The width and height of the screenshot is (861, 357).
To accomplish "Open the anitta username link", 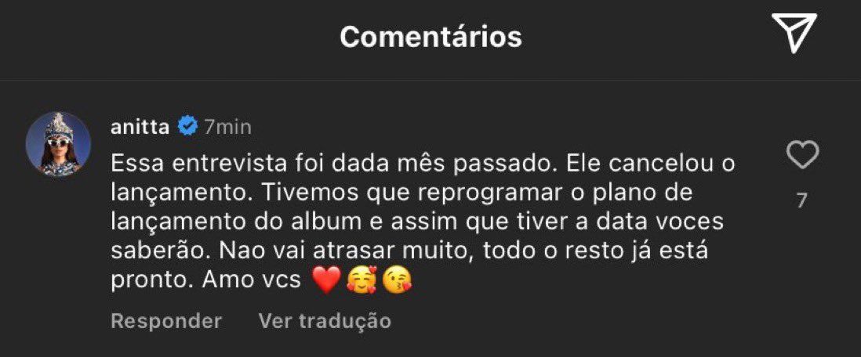I will (140, 128).
